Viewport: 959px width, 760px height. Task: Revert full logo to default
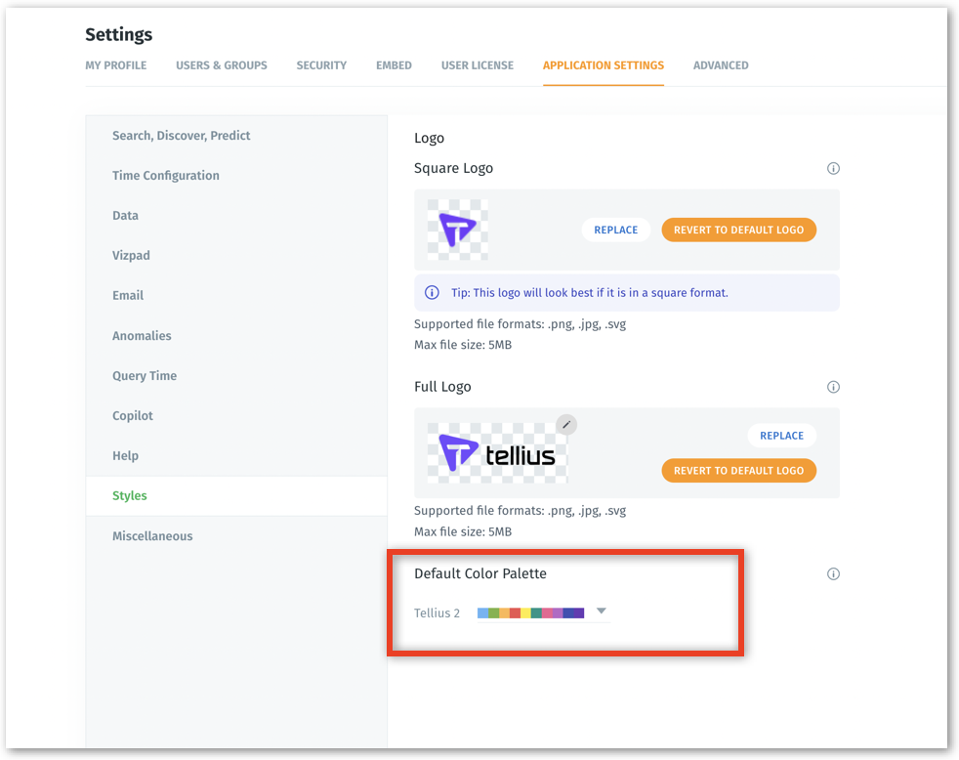pyautogui.click(x=738, y=470)
